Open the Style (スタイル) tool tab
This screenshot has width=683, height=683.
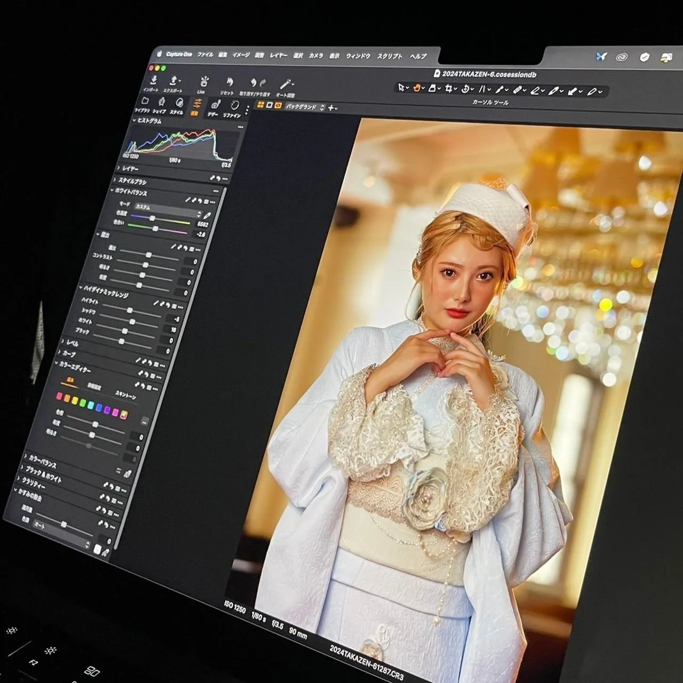pos(179,103)
